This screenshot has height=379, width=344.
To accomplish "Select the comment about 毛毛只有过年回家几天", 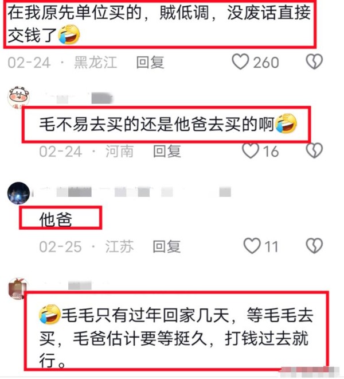I will click(176, 338).
